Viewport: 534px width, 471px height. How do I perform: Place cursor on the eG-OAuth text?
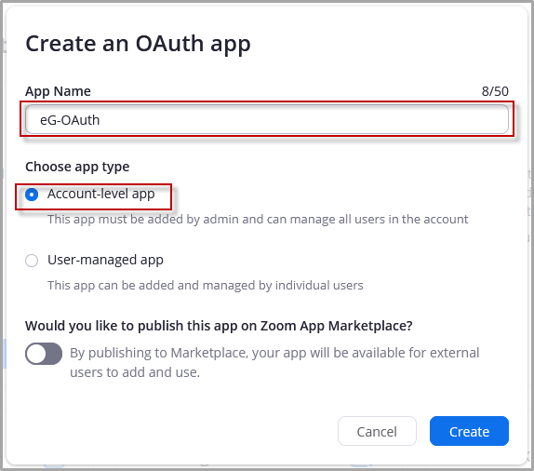coord(70,120)
